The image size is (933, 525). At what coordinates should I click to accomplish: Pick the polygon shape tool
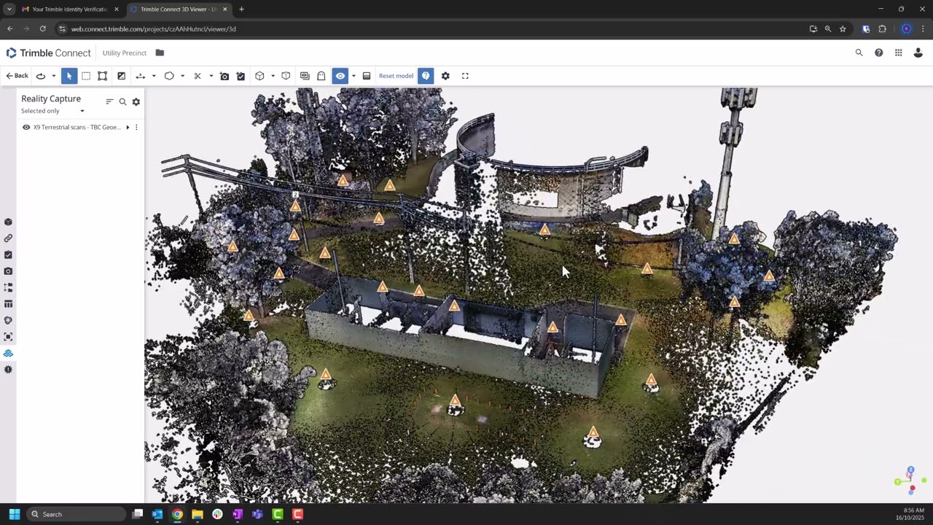point(169,76)
